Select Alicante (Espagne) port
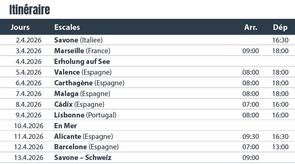This screenshot has width=295, height=164. 83,136
